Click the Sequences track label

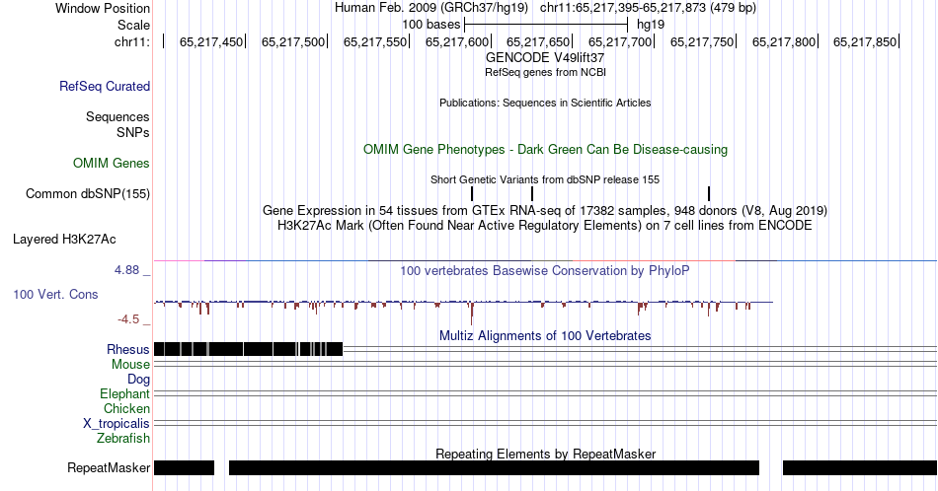click(117, 116)
